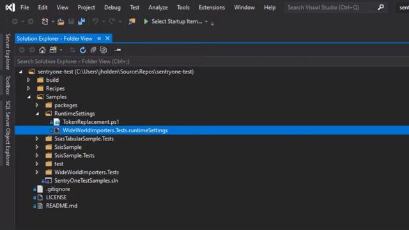
Task: Open the View menu
Action: point(63,7)
